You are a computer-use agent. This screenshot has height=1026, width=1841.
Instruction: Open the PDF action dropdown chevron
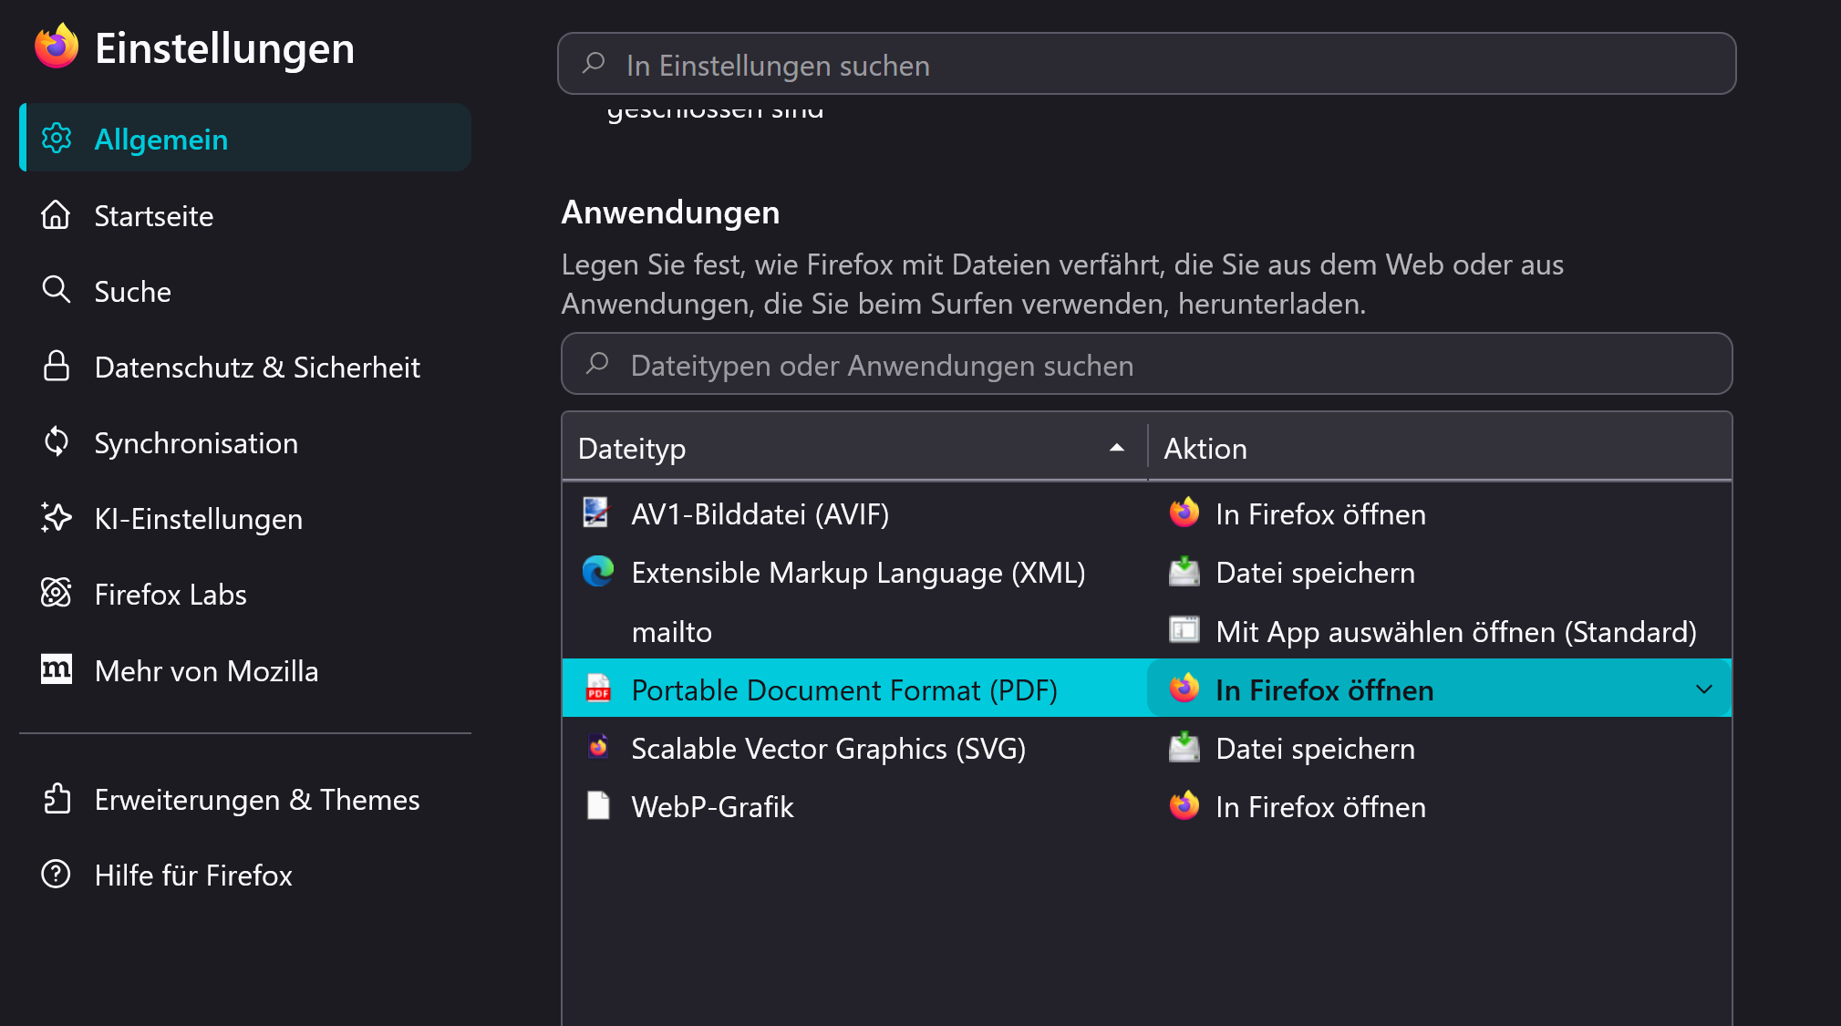tap(1704, 689)
